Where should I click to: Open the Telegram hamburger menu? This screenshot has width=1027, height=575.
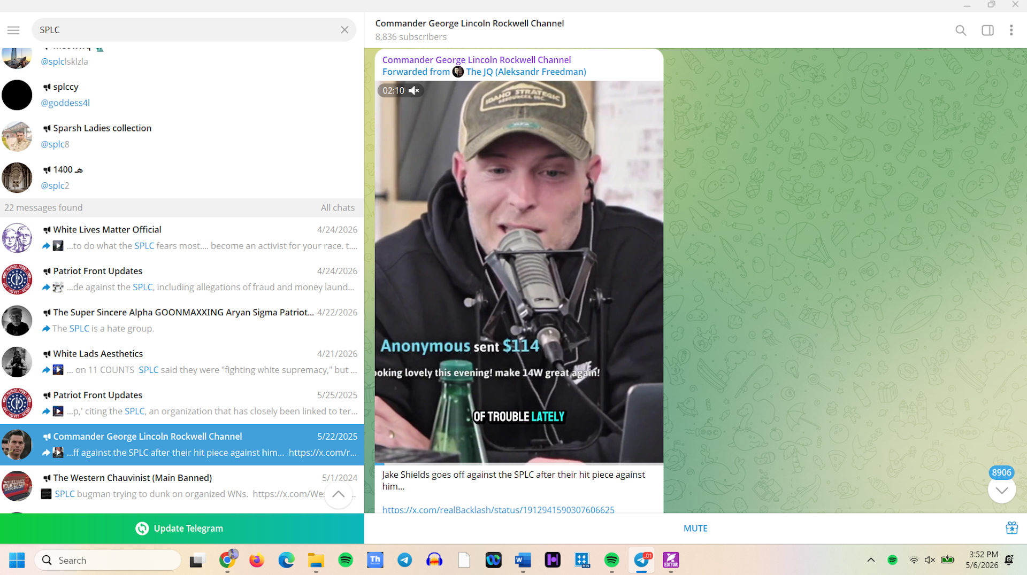tap(13, 30)
